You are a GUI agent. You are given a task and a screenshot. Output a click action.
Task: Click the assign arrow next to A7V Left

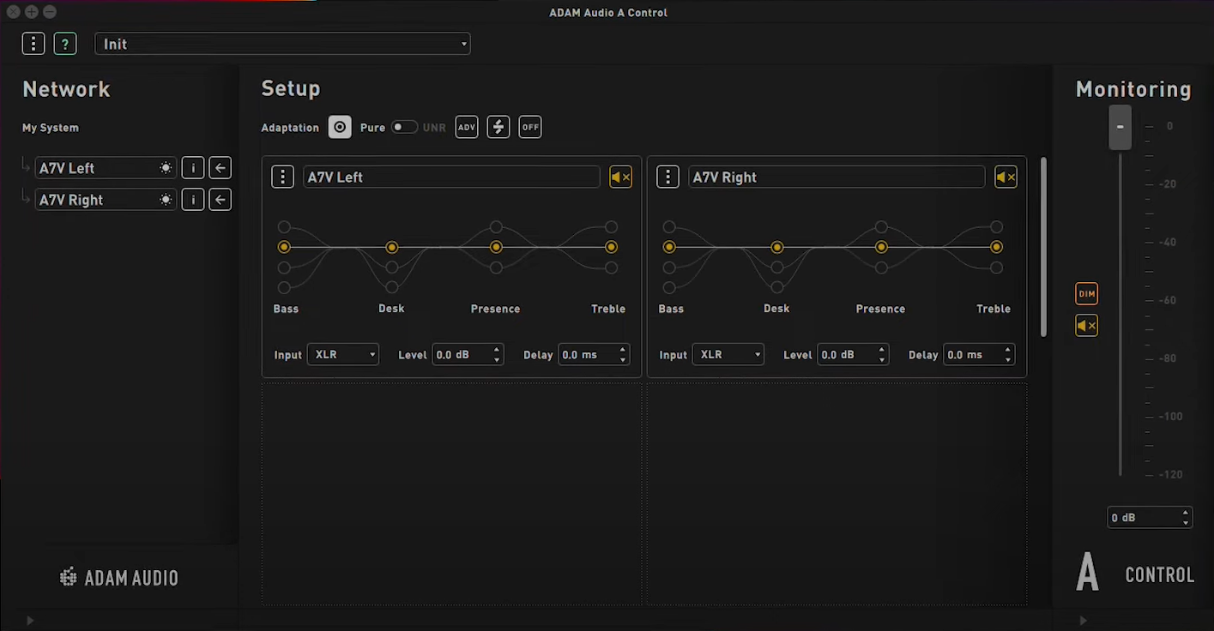[x=220, y=167]
